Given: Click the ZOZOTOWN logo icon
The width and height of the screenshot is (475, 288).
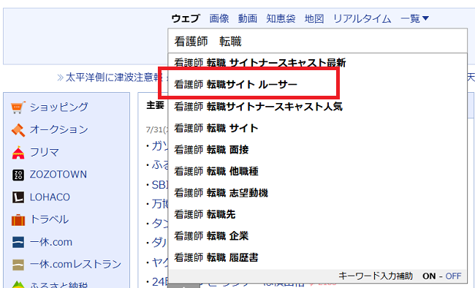Looking at the screenshot, I should click(x=18, y=175).
